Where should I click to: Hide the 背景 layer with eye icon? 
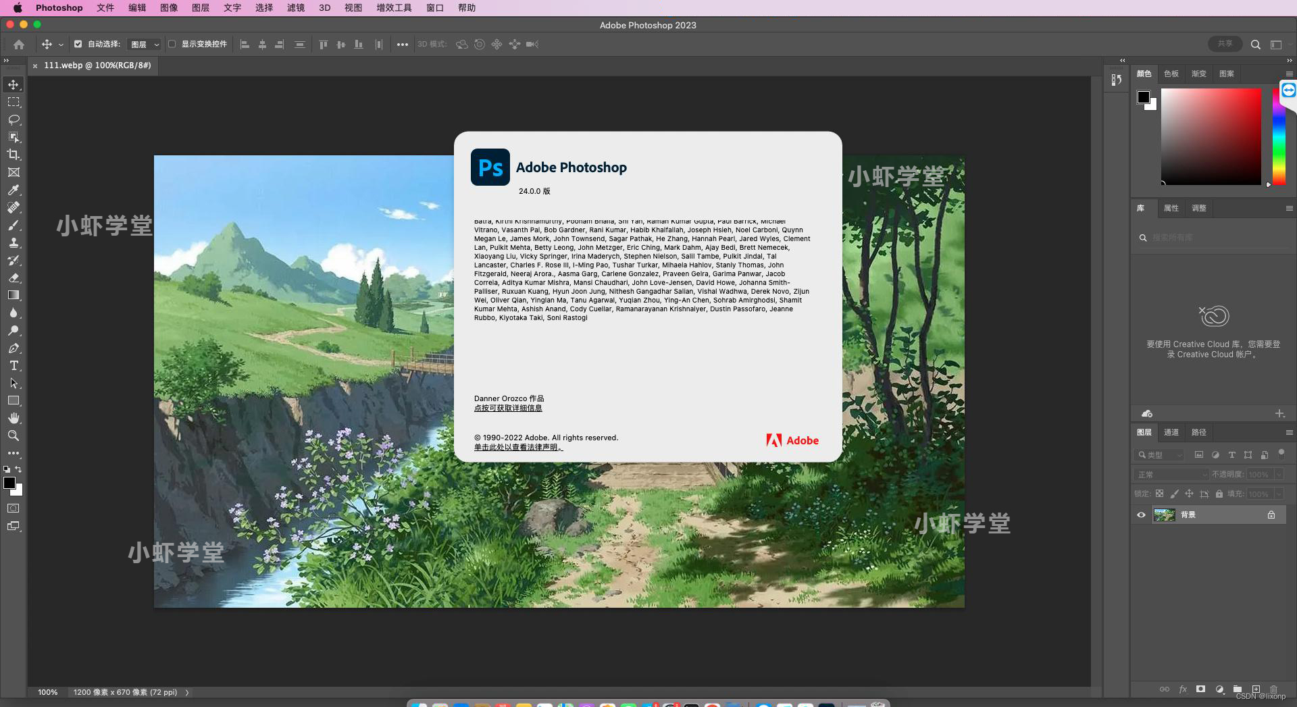coord(1141,515)
